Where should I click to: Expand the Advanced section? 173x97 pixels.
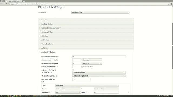tap(86, 48)
